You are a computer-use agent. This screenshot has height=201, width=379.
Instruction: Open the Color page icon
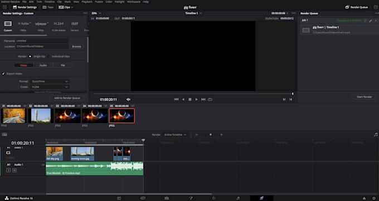(x=214, y=198)
